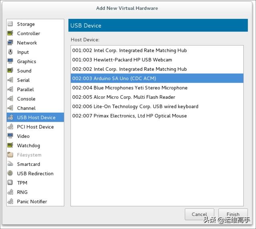Choose USB Redirection label
Image resolution: width=256 pixels, height=229 pixels.
(35, 173)
